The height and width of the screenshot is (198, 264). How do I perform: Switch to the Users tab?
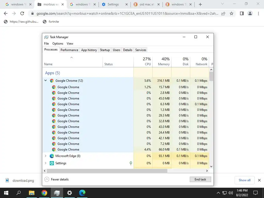[x=117, y=50]
